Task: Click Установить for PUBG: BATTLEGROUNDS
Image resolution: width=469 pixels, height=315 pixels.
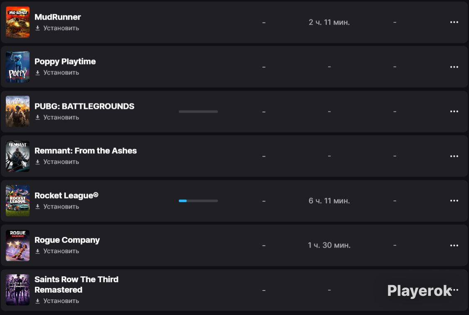Action: pyautogui.click(x=61, y=118)
